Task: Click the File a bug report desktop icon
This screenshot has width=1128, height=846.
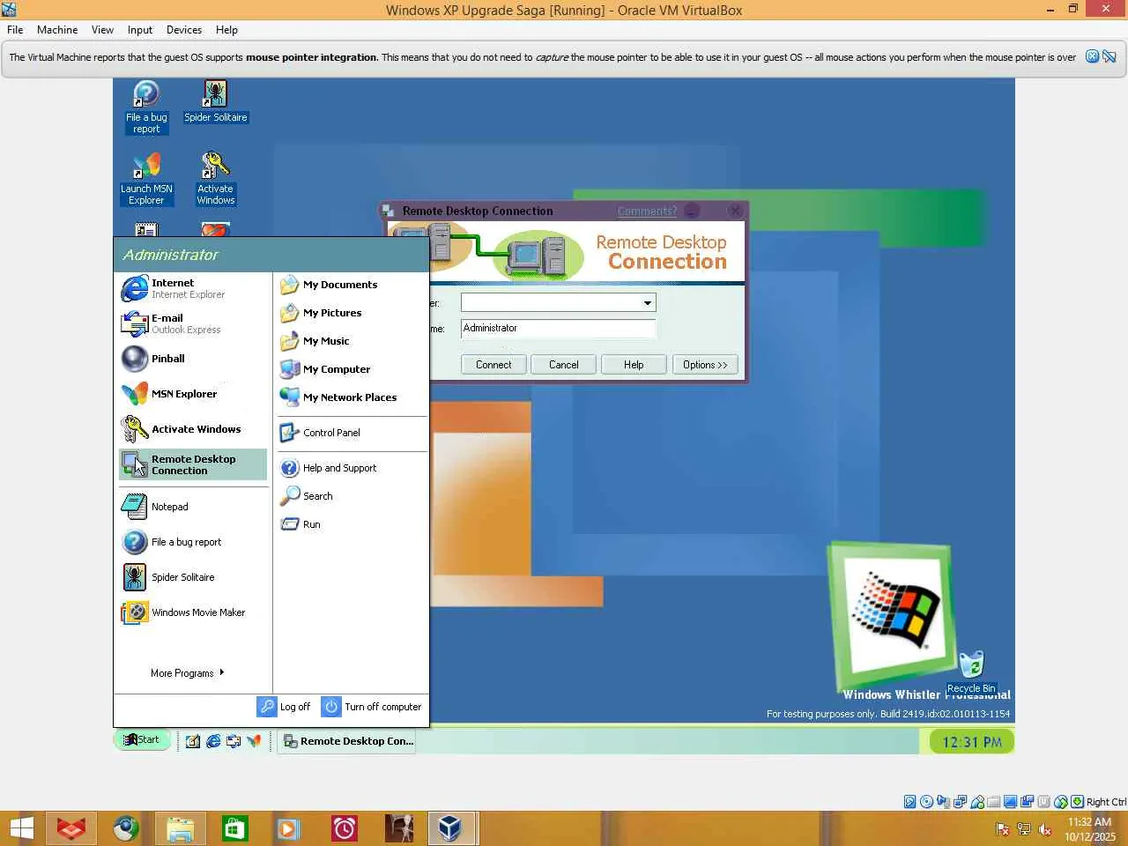Action: click(x=146, y=107)
